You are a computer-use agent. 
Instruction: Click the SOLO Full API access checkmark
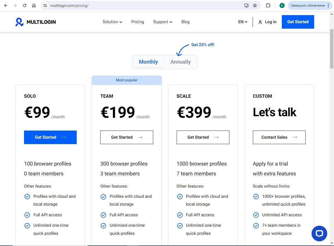27,215
